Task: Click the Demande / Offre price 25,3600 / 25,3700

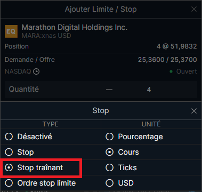Action: click(167, 60)
